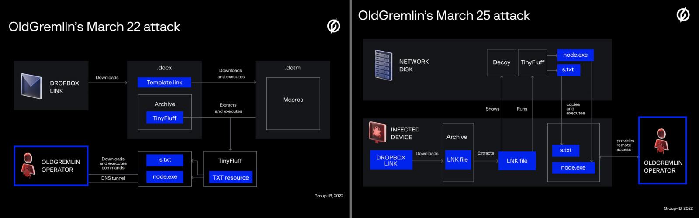Click the Decoy box on the network disk

pyautogui.click(x=501, y=62)
